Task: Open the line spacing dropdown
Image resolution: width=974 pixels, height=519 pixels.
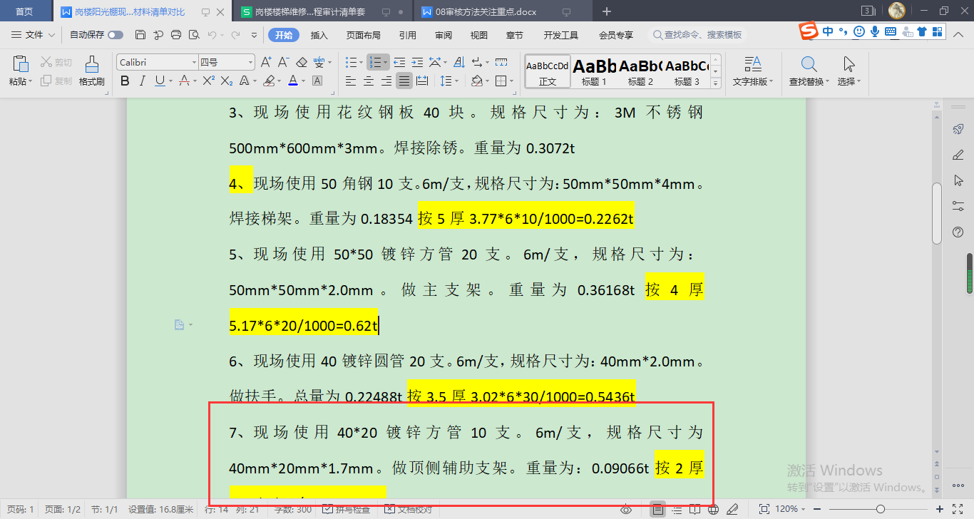Action: coord(457,81)
